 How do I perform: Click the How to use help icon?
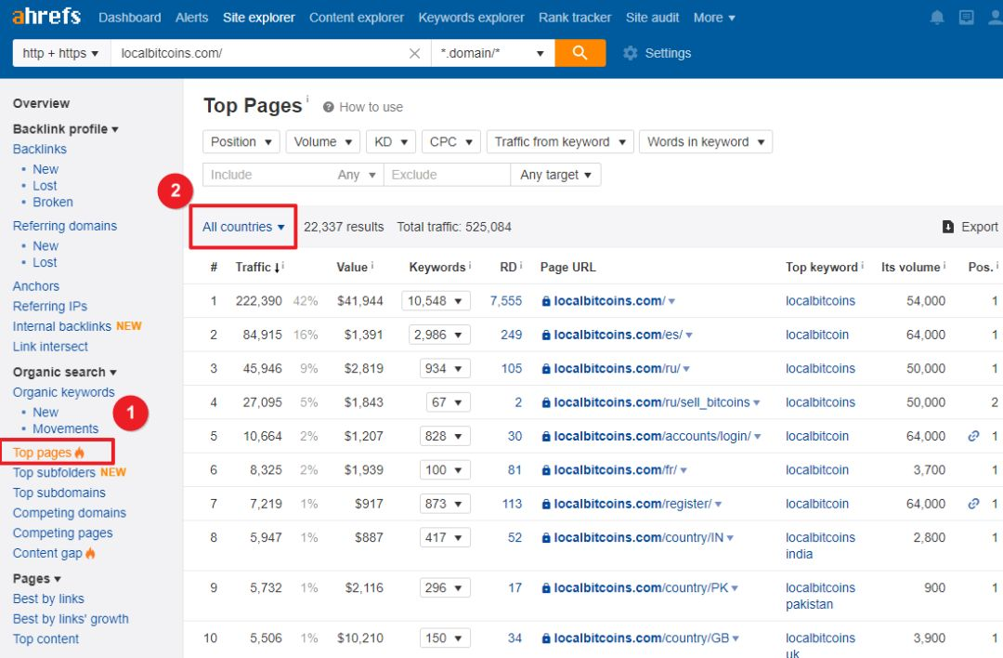point(328,107)
